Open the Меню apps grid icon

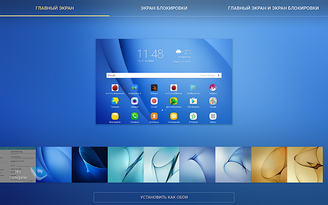tap(213, 116)
